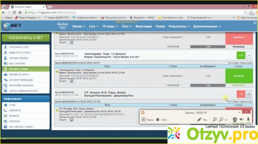This screenshot has height=144, width=258.
Task: Expand the Линия dropdown menu
Action: tap(79, 26)
